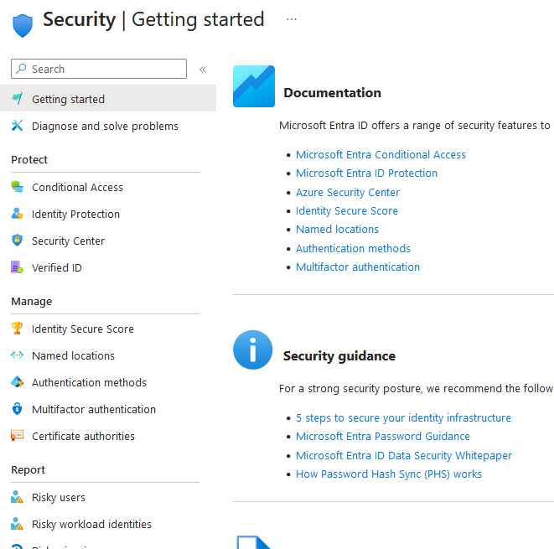Click the Multifactor authentication lock icon
The width and height of the screenshot is (554, 549).
pos(17,409)
